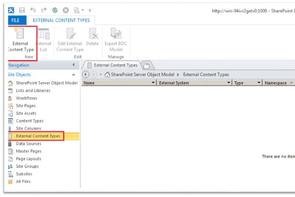Collapse the Site Objects section
This screenshot has width=295, height=197.
(x=73, y=75)
